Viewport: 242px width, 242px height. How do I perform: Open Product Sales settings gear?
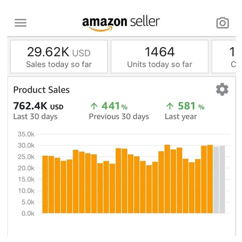(222, 89)
